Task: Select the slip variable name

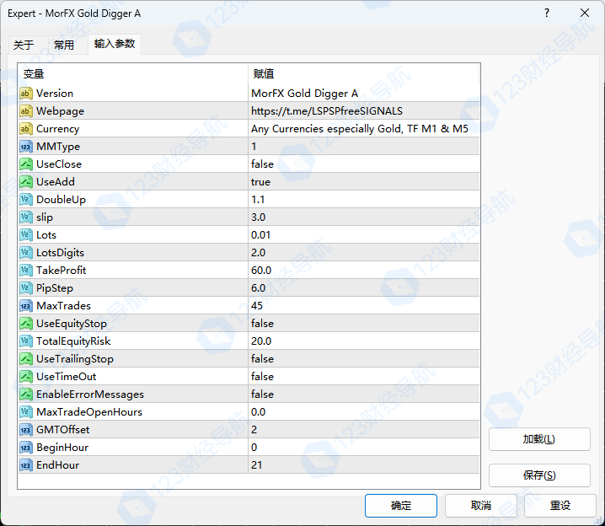Action: [x=45, y=217]
